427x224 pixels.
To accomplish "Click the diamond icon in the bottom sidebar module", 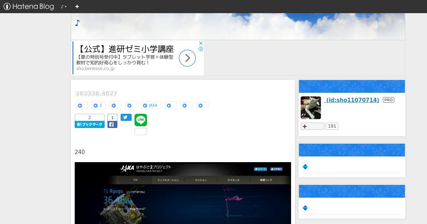I will point(305,208).
